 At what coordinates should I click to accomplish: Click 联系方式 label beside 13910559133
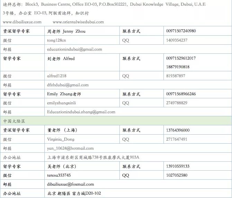coord(131,166)
